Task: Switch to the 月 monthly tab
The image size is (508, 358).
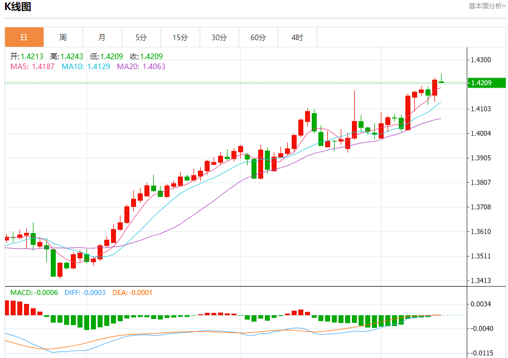Action: (102, 37)
